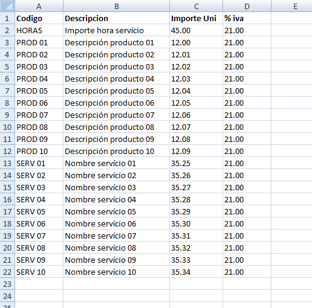Viewport: 312px width, 308px height.
Task: Select the HORAS code cell
Action: [x=39, y=30]
